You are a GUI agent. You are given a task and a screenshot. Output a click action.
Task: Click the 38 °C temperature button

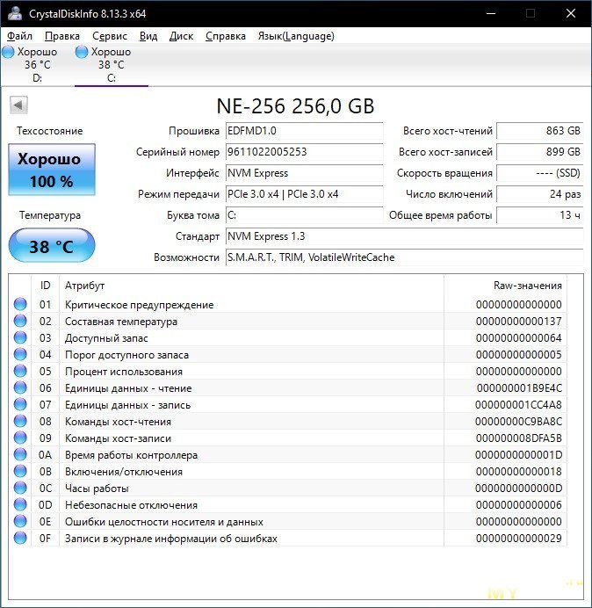[51, 246]
